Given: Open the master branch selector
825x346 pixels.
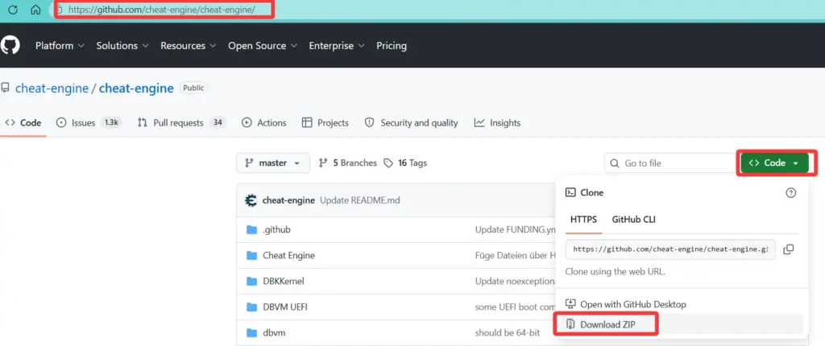Looking at the screenshot, I should tap(273, 163).
